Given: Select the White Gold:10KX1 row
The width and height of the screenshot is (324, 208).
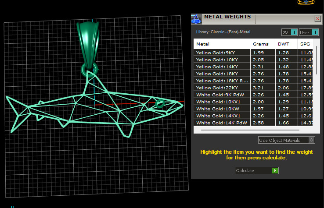Looking at the screenshot, I should pyautogui.click(x=253, y=102).
